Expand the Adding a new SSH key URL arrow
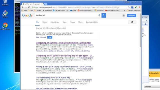 coord(77,69)
